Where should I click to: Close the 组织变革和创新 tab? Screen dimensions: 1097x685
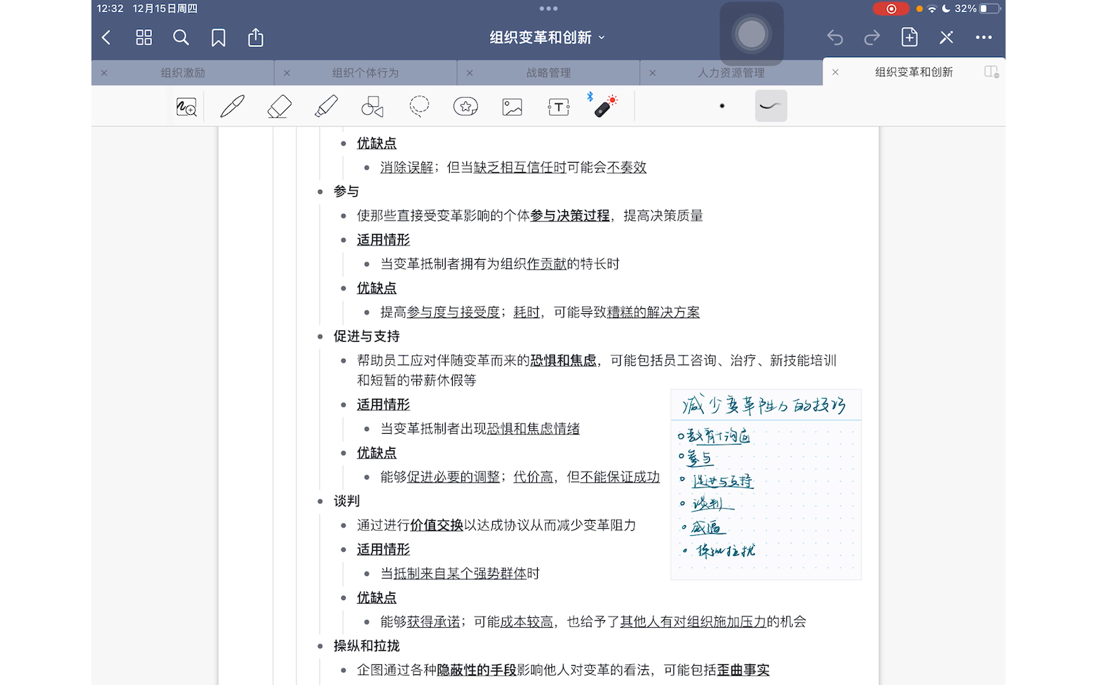pyautogui.click(x=836, y=72)
